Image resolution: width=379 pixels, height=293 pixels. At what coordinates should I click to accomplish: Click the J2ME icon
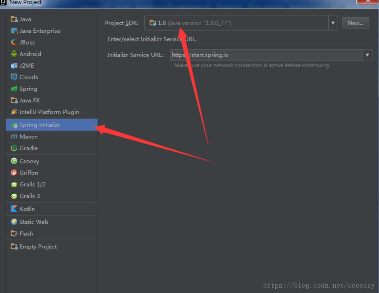pyautogui.click(x=14, y=65)
